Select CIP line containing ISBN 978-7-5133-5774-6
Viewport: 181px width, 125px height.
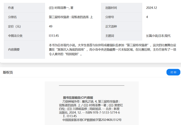tap(90, 112)
